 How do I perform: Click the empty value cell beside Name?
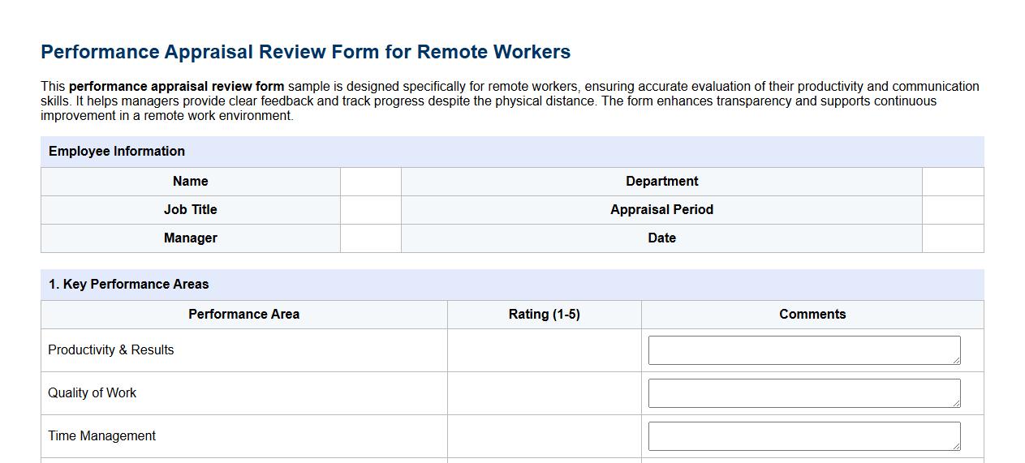[x=371, y=182]
